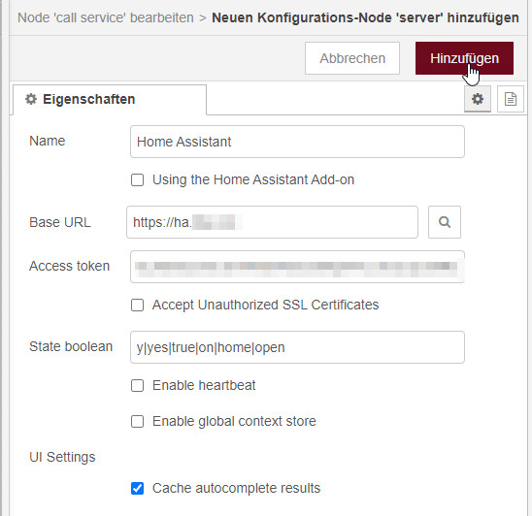Click the gear icon for node settings

pos(478,99)
